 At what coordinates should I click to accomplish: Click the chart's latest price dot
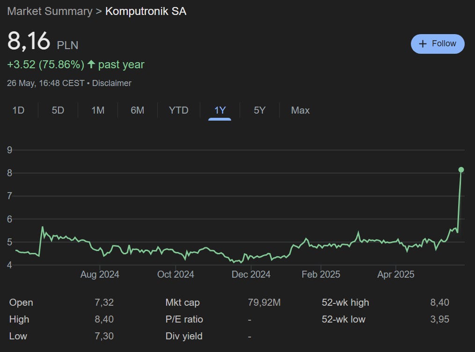point(461,170)
